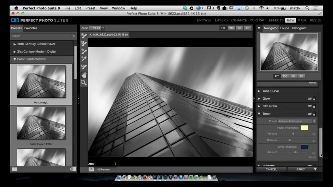Select the Masking Brush tool
Viewport: 333px width, 187px height.
point(84,67)
